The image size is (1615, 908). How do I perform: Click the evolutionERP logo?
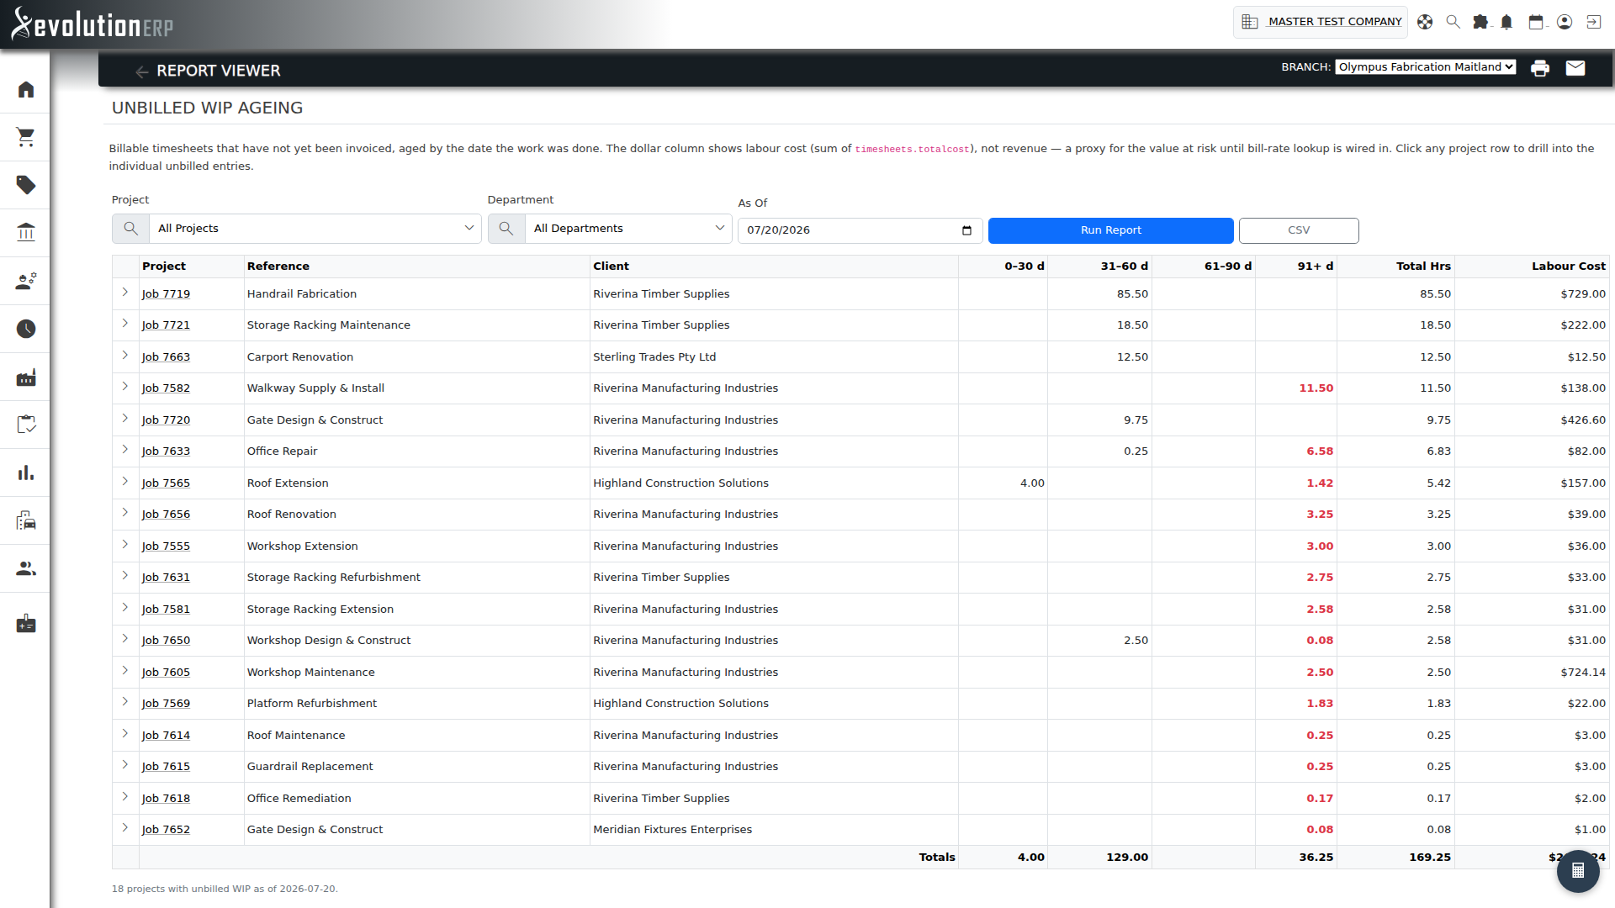(x=93, y=24)
